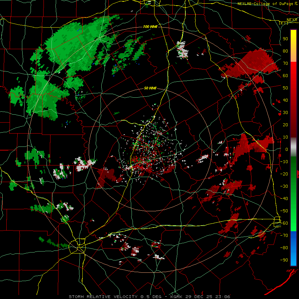299x299 pixels.
Task: Click the "KGRK" radar site identifier
Action: [x=176, y=297]
